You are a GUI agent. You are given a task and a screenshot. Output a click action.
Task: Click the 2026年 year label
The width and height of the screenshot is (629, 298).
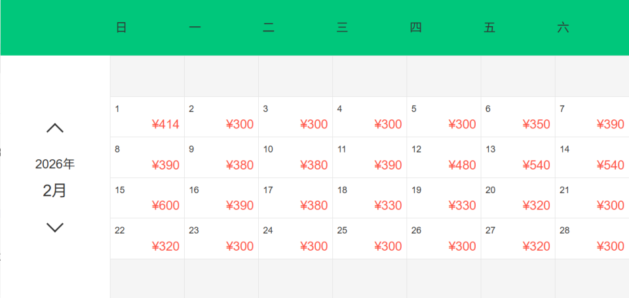click(55, 164)
